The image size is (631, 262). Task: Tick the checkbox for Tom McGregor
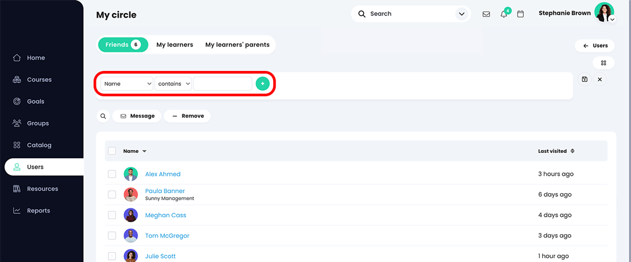pyautogui.click(x=112, y=235)
